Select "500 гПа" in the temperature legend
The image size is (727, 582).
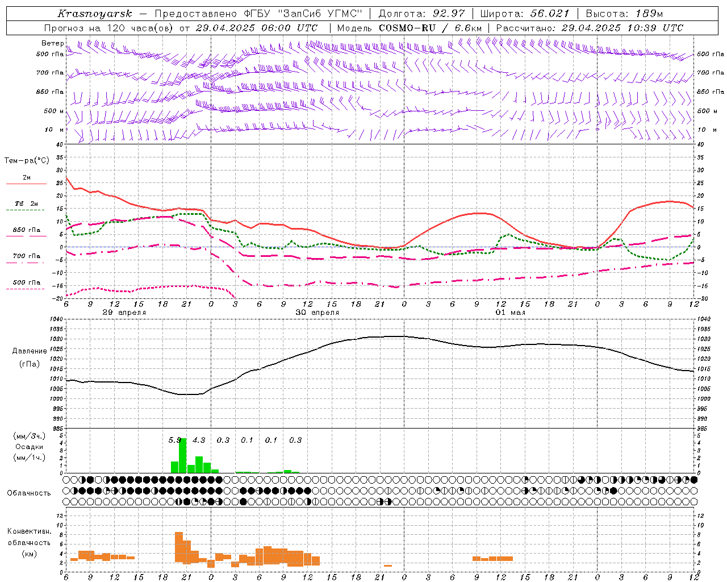pos(27,282)
